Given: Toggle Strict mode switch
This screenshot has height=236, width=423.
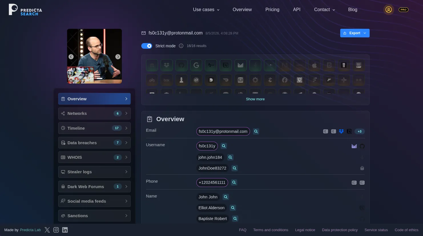Looking at the screenshot, I should (147, 46).
